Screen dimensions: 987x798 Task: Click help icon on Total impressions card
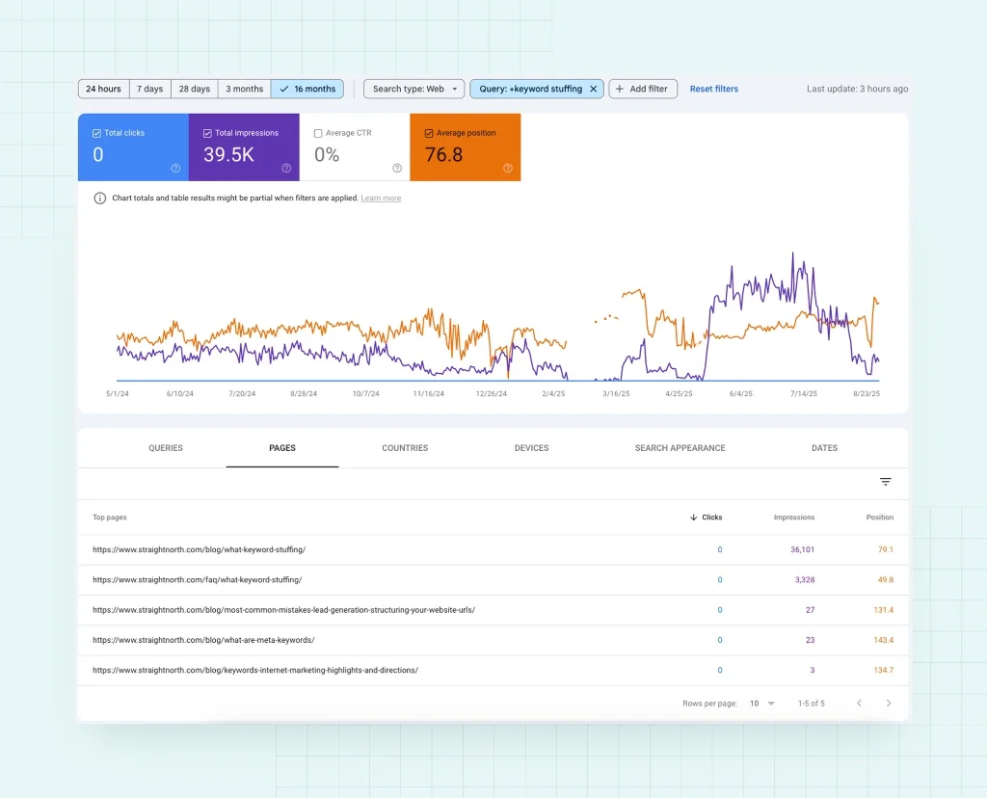click(x=286, y=168)
